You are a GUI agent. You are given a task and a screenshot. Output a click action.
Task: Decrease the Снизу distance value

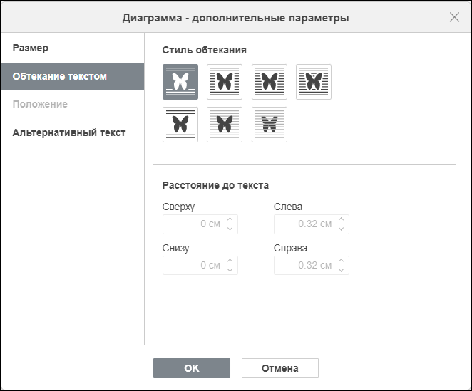click(230, 270)
